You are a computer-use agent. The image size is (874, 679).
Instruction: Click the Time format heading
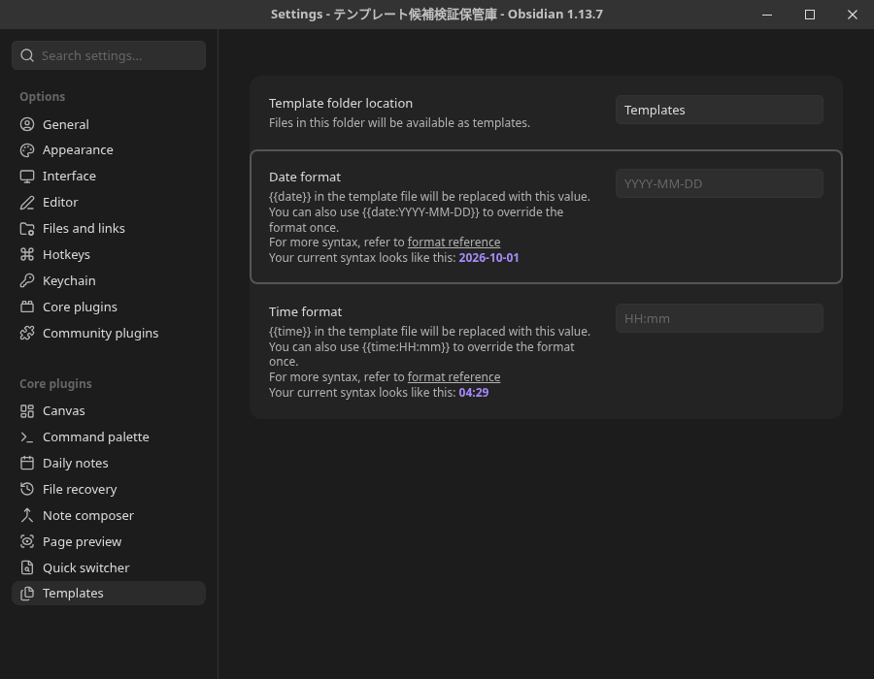pyautogui.click(x=306, y=312)
